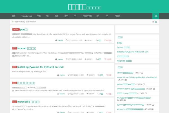Click clock icon in post dated 2020-02-25
This screenshot has height=113, width=169.
tap(68, 94)
